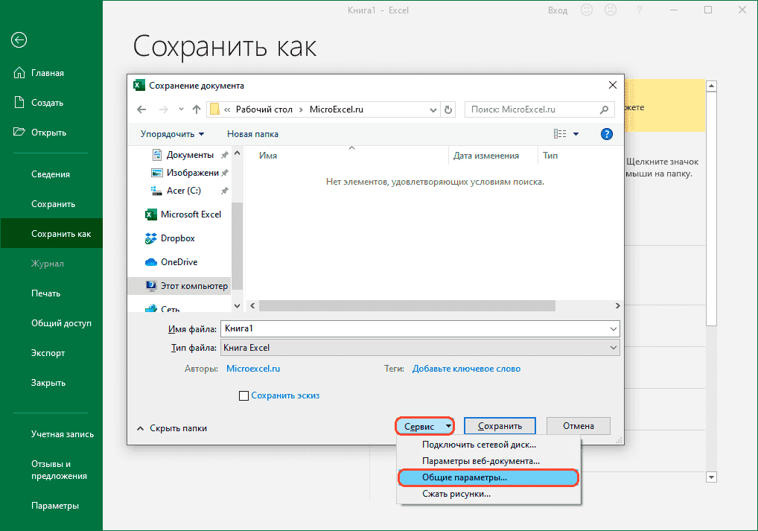Open the Упорядочить dropdown menu
The height and width of the screenshot is (531, 758).
(x=172, y=134)
